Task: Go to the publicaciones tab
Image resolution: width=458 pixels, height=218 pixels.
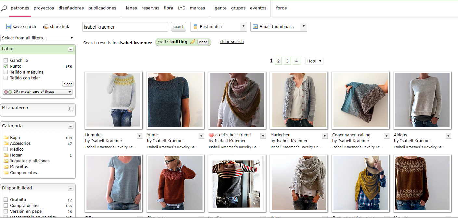Action: [102, 8]
